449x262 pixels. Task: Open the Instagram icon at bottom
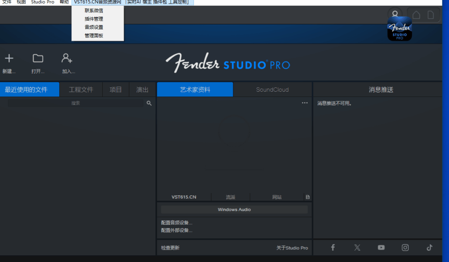[x=405, y=248]
